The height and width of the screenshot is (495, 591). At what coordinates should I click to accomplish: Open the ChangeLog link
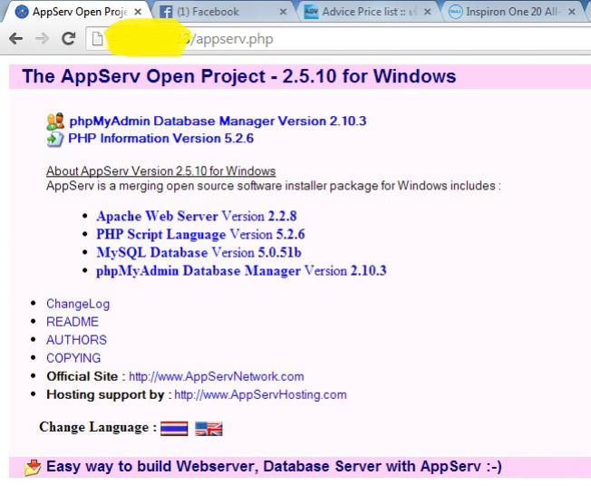[78, 304]
